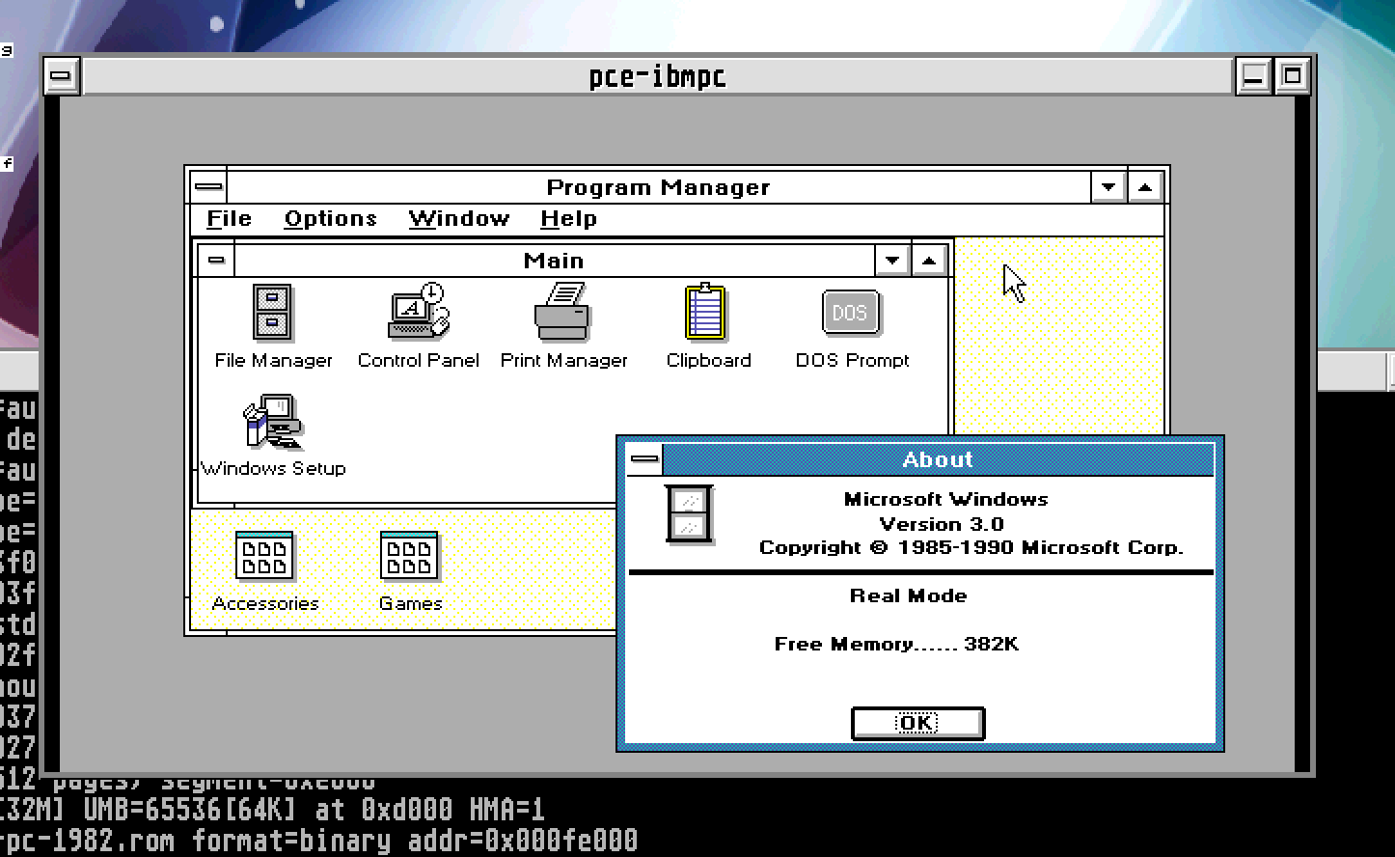Click the 'Microsoft Windows' heading text
This screenshot has width=1395, height=857.
coord(945,499)
